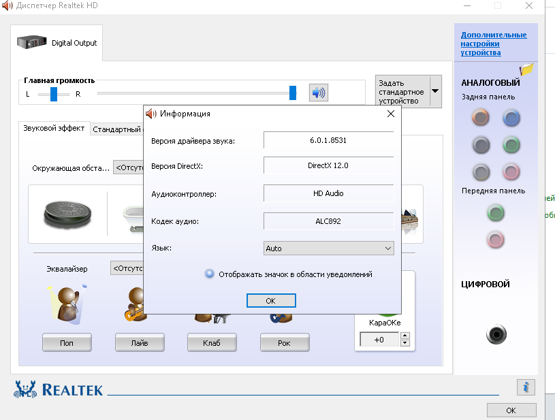The width and height of the screenshot is (555, 420).
Task: Open the language dropdown set to Auto
Action: (328, 248)
